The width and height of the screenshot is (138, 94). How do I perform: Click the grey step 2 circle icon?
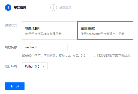[54, 8]
